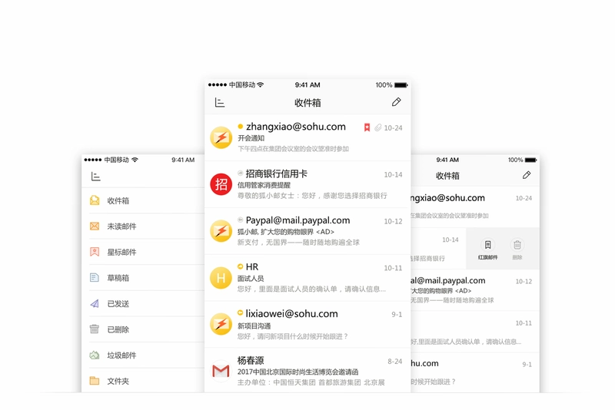Click Gmail M avatar of 杨春源 email
The width and height of the screenshot is (615, 410).
click(221, 371)
